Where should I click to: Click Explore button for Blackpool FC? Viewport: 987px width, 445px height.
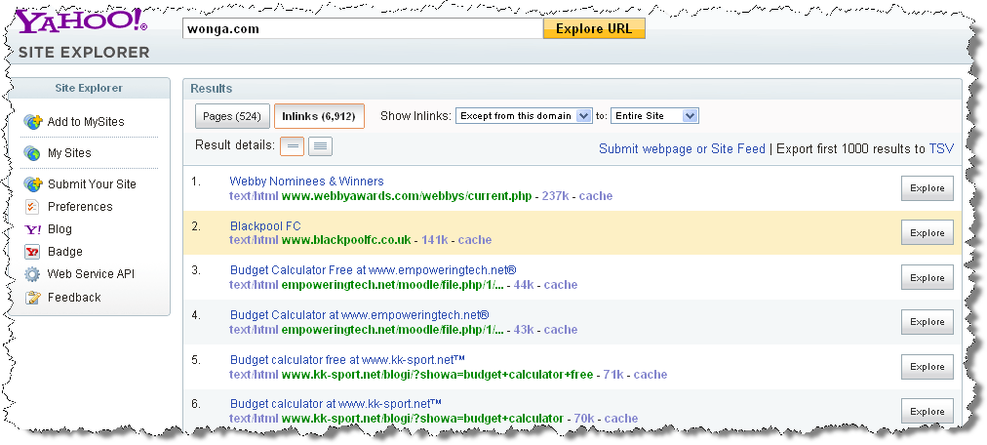click(928, 233)
